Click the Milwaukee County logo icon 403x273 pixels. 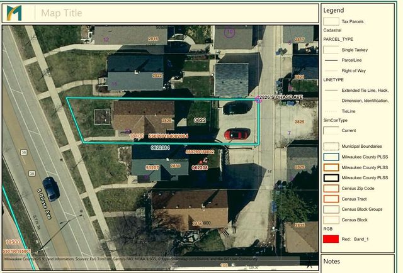pos(14,13)
